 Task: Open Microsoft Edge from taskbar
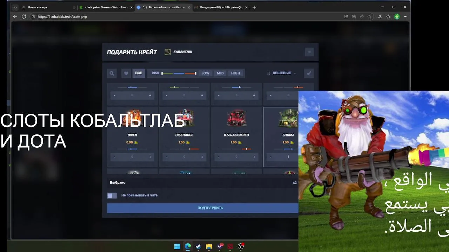click(x=188, y=246)
